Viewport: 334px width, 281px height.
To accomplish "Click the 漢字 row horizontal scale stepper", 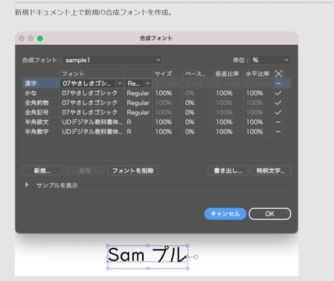I will (248, 83).
